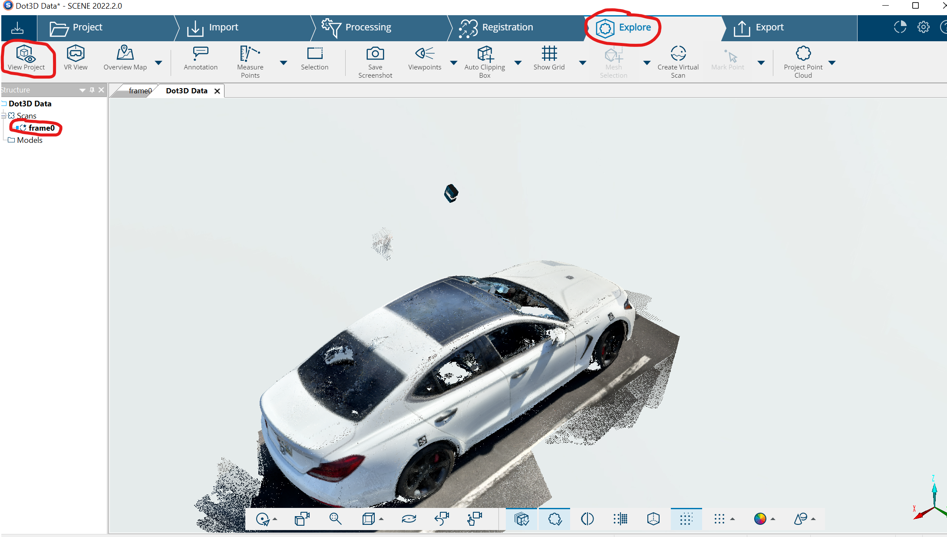Open the Viewpoints dropdown arrow
The height and width of the screenshot is (537, 947).
(x=454, y=63)
